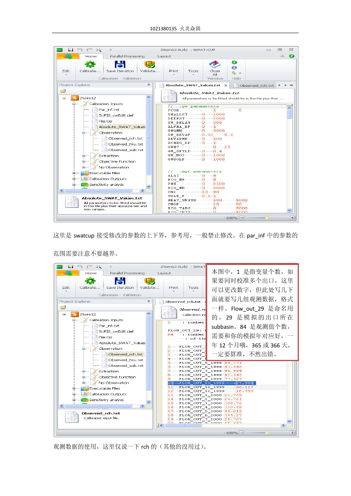Close Absolute_SWAT_Values.txt document tab
351x496 pixels.
tap(226, 85)
